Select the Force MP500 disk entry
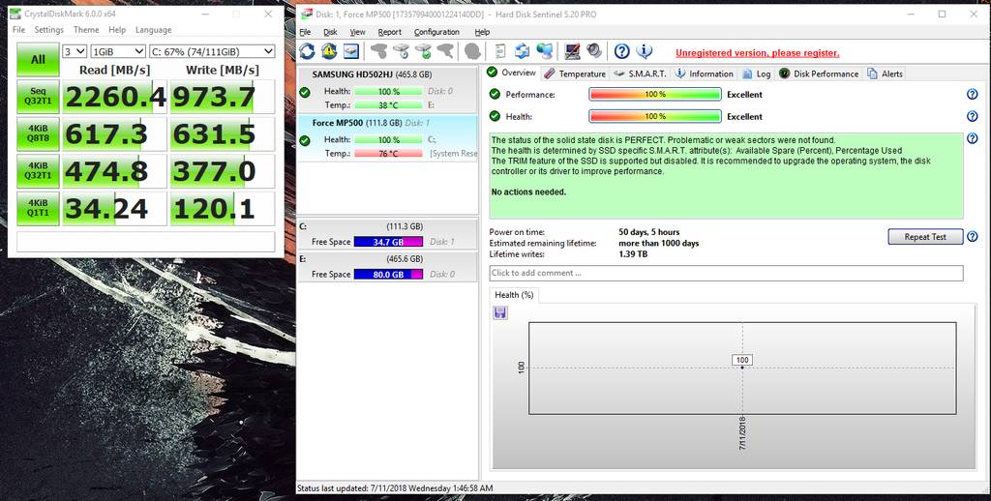The image size is (991, 501). point(387,138)
